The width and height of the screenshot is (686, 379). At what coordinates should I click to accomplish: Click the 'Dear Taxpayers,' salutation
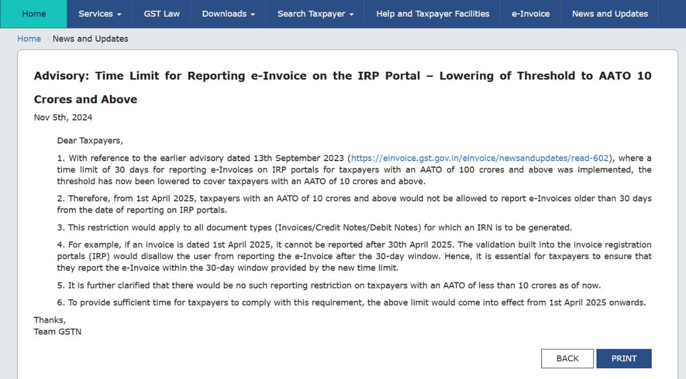[x=90, y=140]
